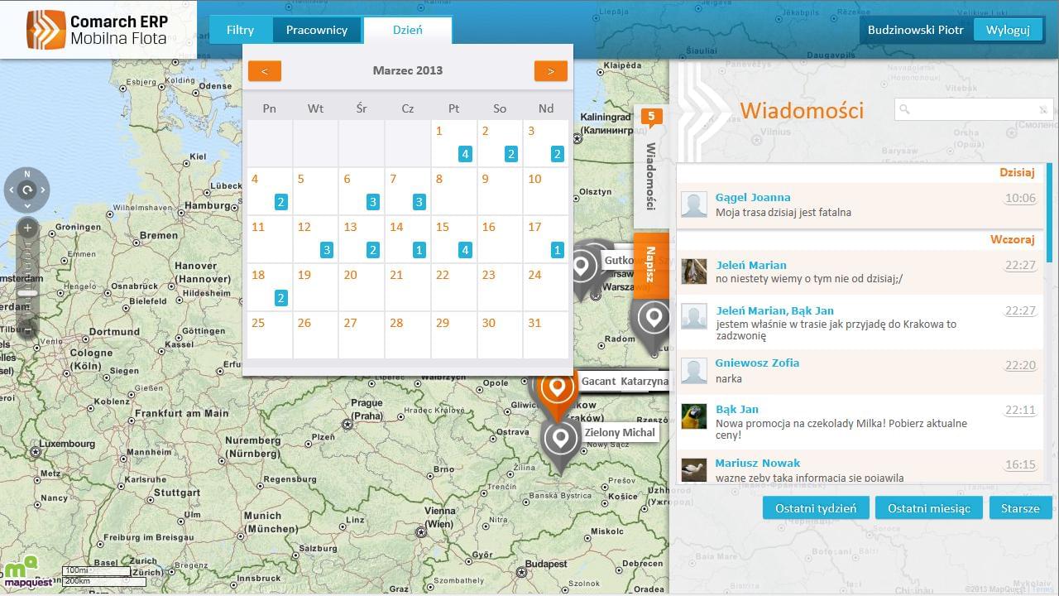Click the Comarch ERP Mobilna Flota logo

98,30
